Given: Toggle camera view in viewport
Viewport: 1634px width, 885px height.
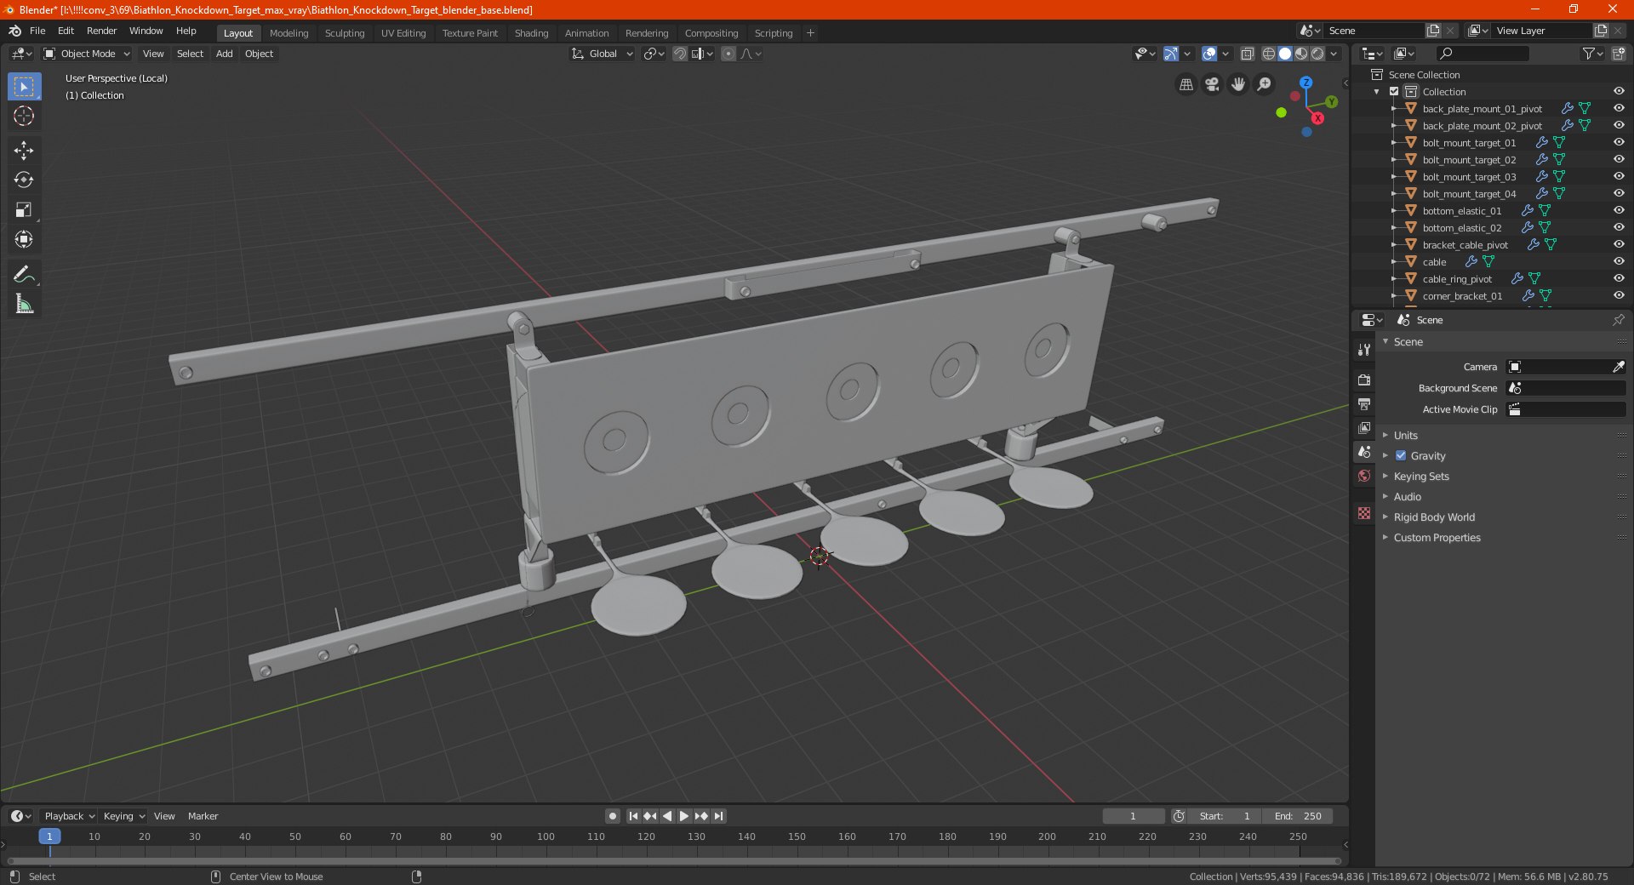Looking at the screenshot, I should pyautogui.click(x=1212, y=84).
